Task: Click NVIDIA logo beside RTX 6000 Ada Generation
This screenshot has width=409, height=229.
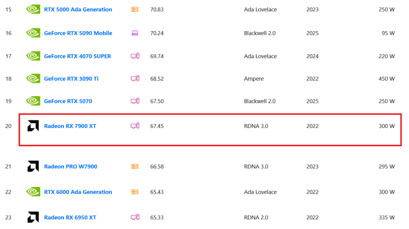Action: point(33,192)
